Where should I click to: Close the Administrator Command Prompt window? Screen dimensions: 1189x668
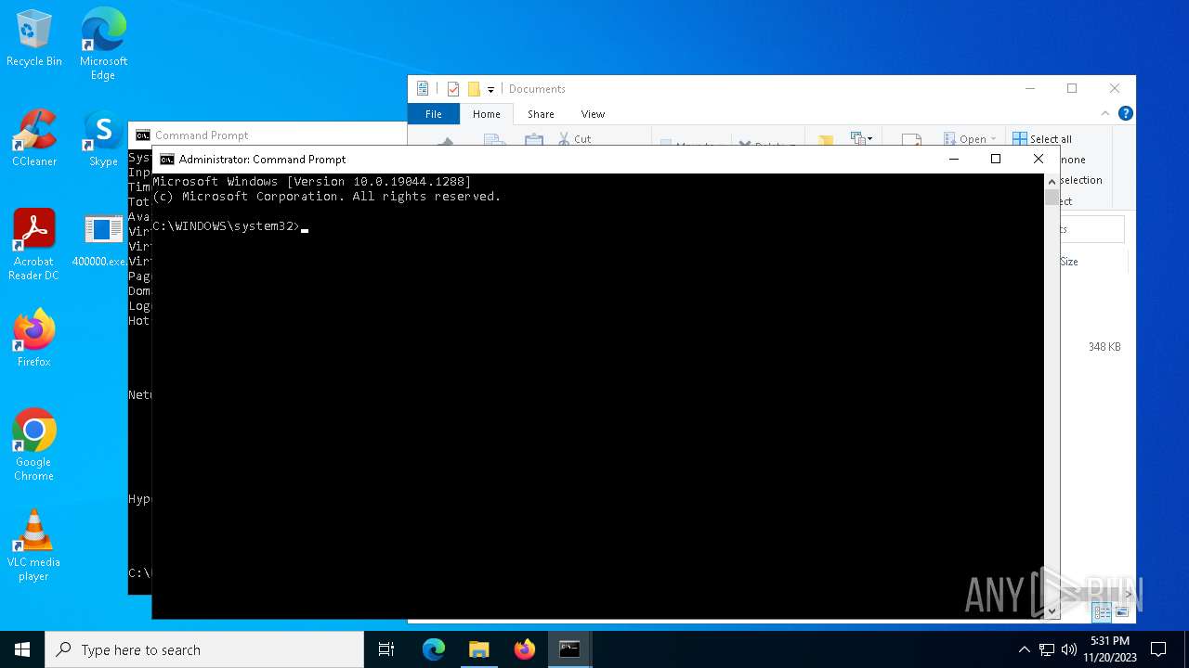(x=1039, y=159)
